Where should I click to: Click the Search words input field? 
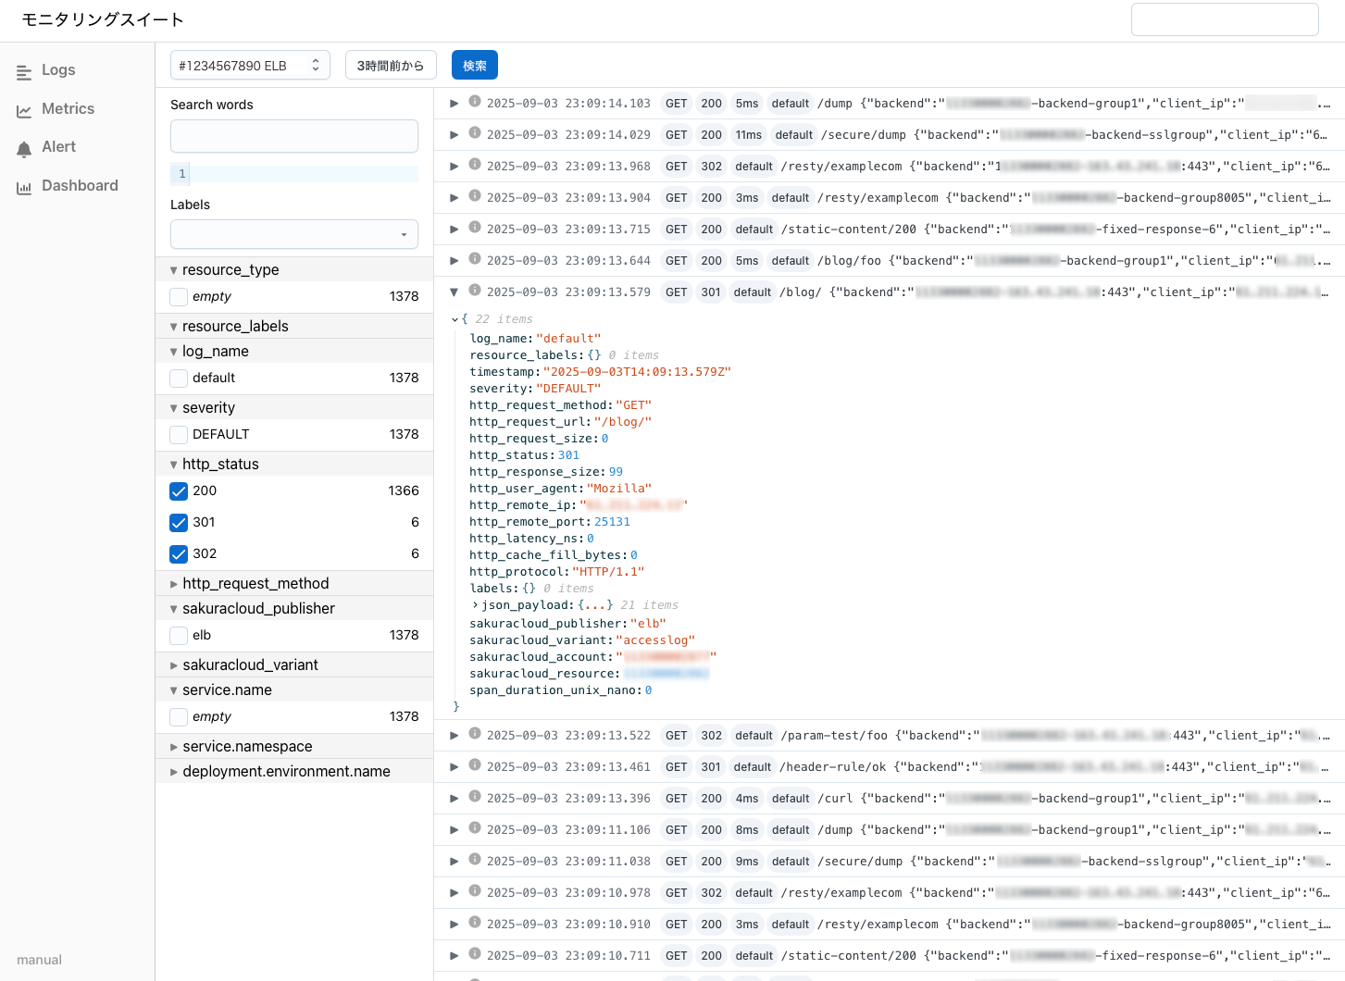pos(293,136)
